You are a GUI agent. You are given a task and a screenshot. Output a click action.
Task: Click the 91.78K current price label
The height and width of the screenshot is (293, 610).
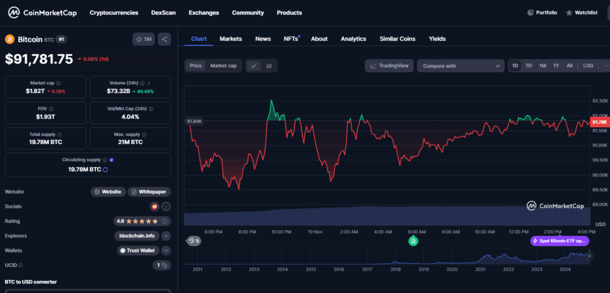click(600, 122)
